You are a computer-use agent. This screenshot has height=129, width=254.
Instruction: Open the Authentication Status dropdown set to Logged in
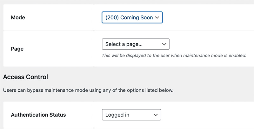click(131, 115)
